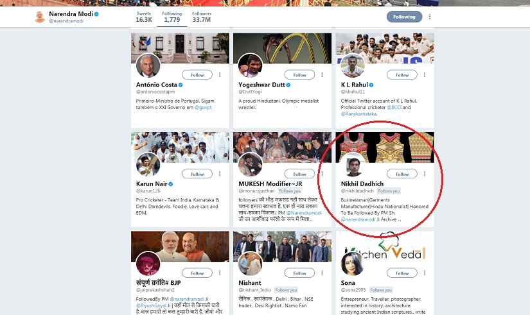The image size is (530, 315).
Task: Switch to the Tweets 16.3K tab
Action: pyautogui.click(x=144, y=17)
